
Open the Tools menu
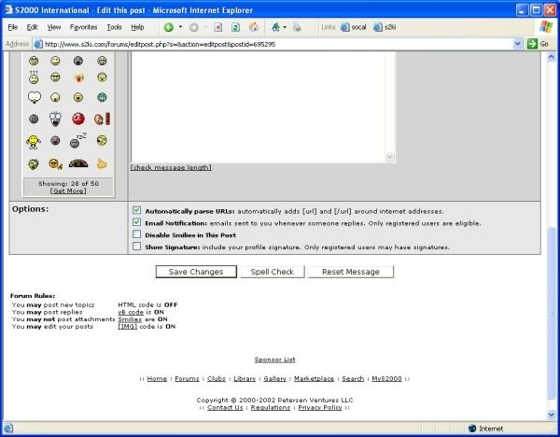point(114,27)
